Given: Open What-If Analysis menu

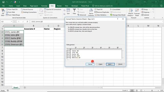Looking at the screenshot, I should [131, 13].
